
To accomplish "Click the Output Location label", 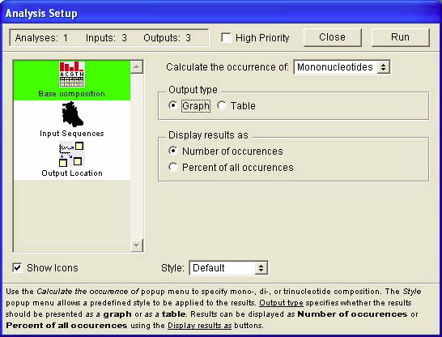I will [x=72, y=173].
